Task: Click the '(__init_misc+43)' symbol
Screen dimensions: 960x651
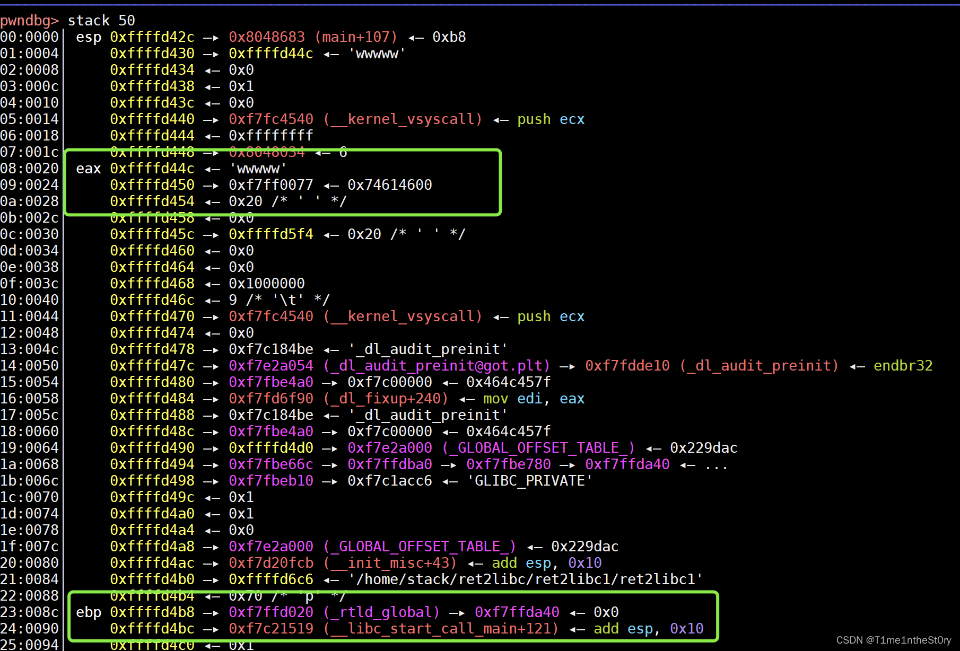Action: 390,563
